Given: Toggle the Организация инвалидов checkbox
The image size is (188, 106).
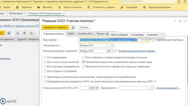Looking at the screenshot, I should pyautogui.click(x=155, y=40).
